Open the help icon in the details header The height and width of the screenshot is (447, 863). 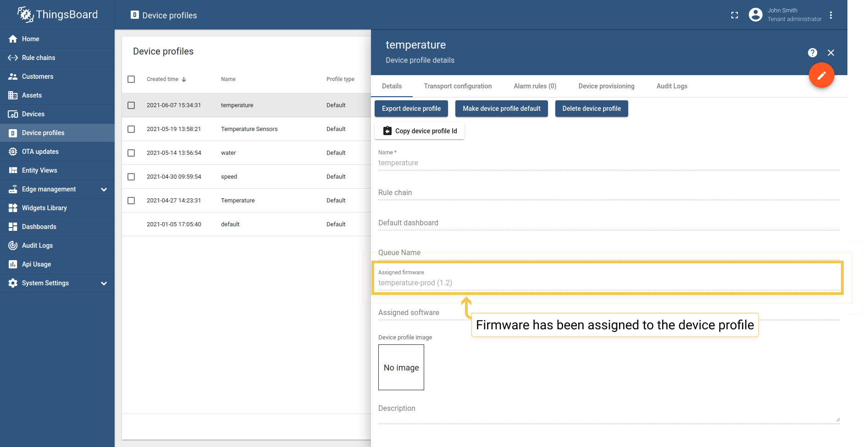click(x=812, y=53)
